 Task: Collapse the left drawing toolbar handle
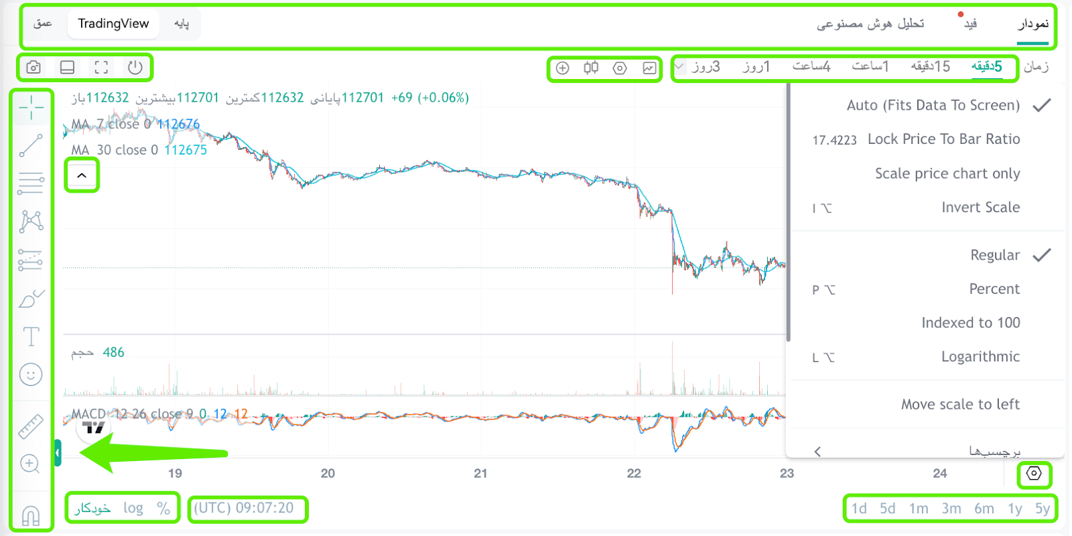coord(58,453)
